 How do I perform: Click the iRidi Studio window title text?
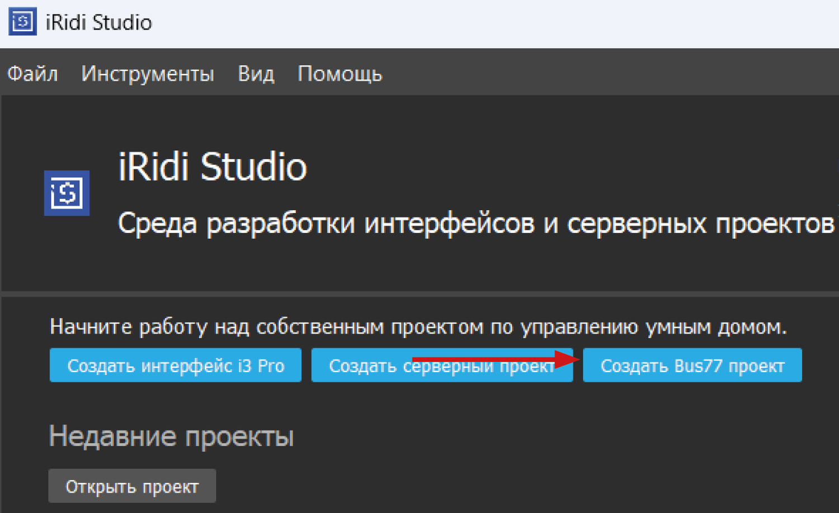pyautogui.click(x=98, y=22)
